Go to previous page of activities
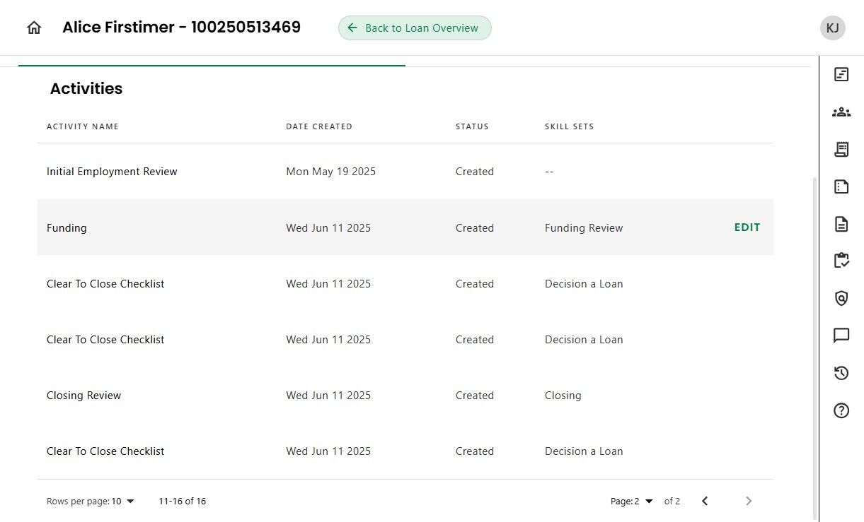 [705, 502]
